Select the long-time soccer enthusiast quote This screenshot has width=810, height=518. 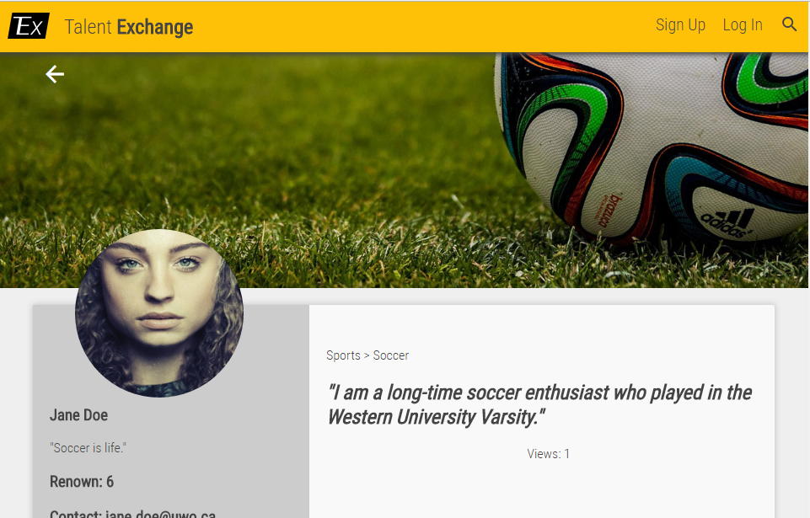pos(539,405)
